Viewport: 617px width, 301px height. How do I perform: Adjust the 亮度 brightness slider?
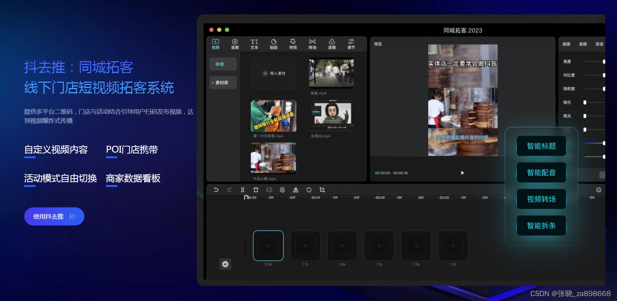595,62
